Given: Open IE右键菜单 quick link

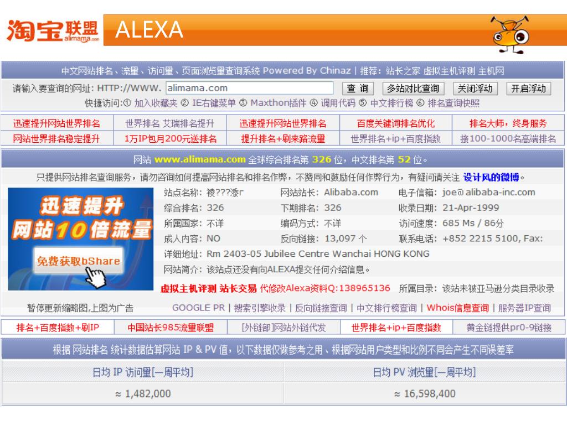Looking at the screenshot, I should click(214, 103).
